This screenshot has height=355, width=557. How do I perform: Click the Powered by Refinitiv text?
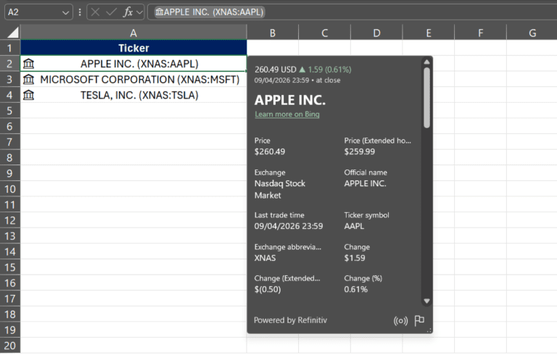point(290,320)
